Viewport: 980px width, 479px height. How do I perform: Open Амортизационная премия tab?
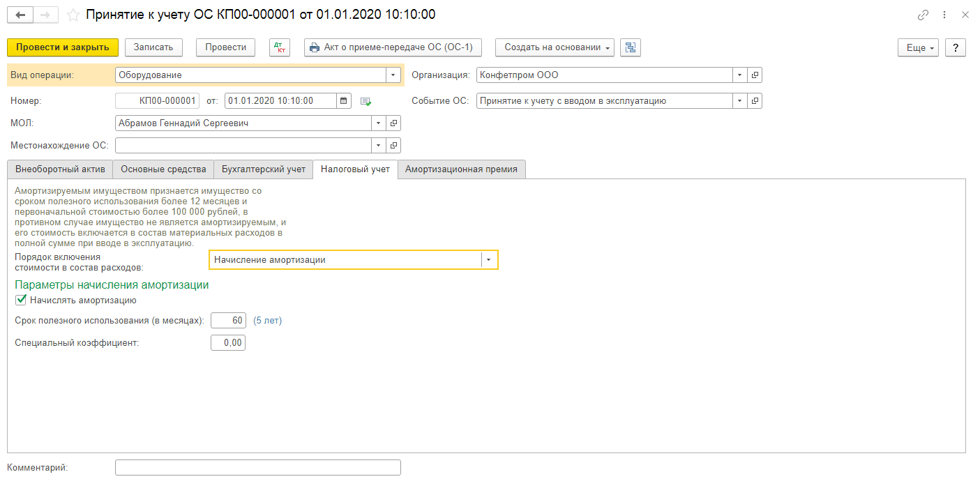461,169
